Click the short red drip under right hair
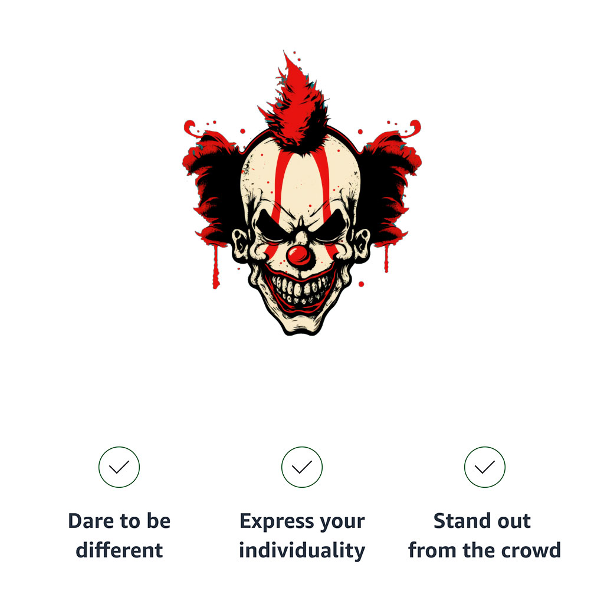Image resolution: width=604 pixels, height=604 pixels. pos(386,259)
